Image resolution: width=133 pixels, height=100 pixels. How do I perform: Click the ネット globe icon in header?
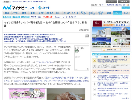pyautogui.click(x=40, y=8)
